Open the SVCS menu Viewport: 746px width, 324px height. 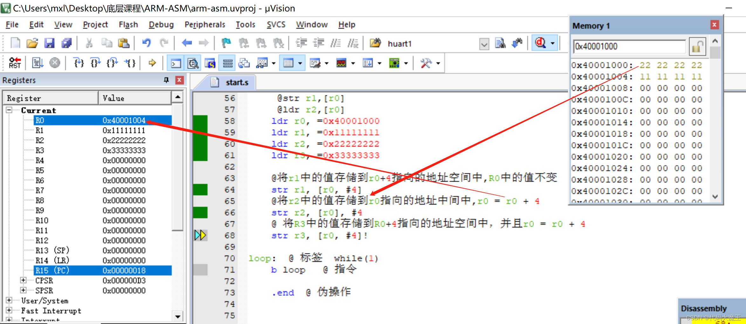tap(276, 24)
